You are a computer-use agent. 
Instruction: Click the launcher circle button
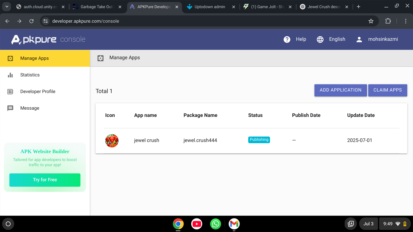(x=8, y=224)
